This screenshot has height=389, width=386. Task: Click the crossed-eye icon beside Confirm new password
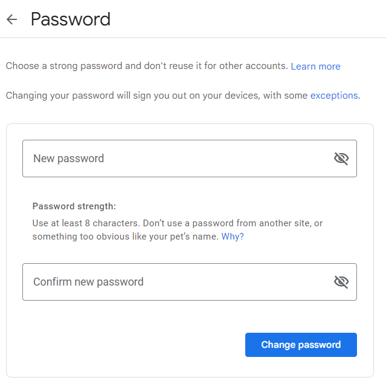coord(341,281)
